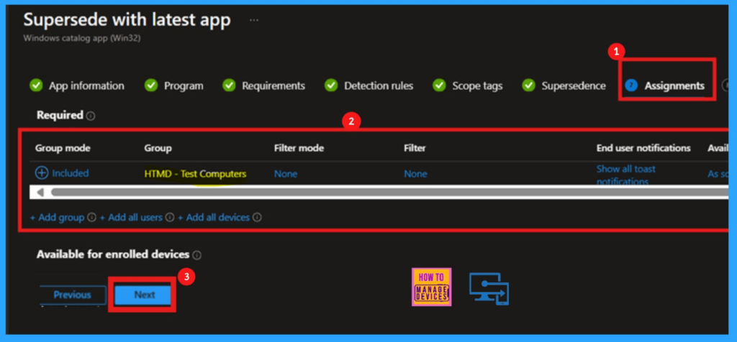Image resolution: width=737 pixels, height=342 pixels.
Task: Click None under Filter mode
Action: click(x=286, y=174)
